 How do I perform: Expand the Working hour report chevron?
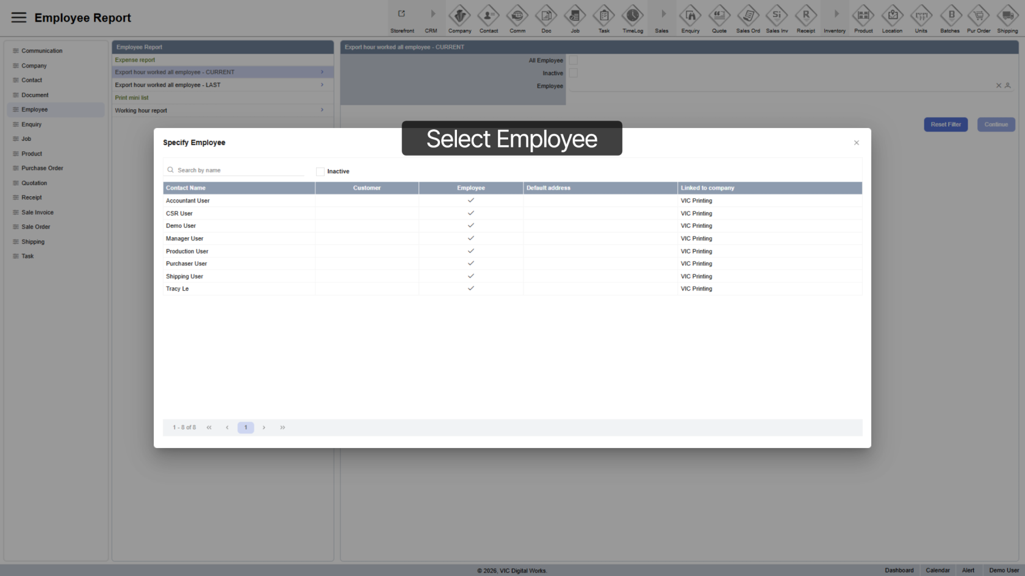point(322,110)
